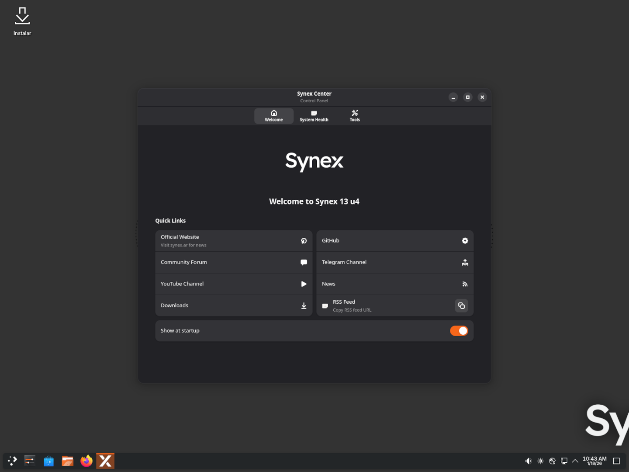629x472 pixels.
Task: Open the YouTube Channel row
Action: click(234, 284)
